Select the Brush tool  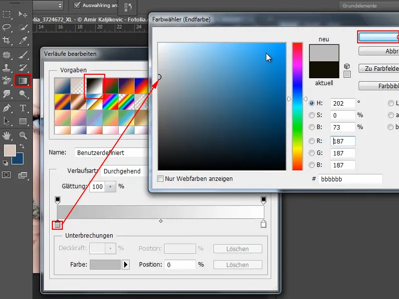pyautogui.click(x=23, y=55)
